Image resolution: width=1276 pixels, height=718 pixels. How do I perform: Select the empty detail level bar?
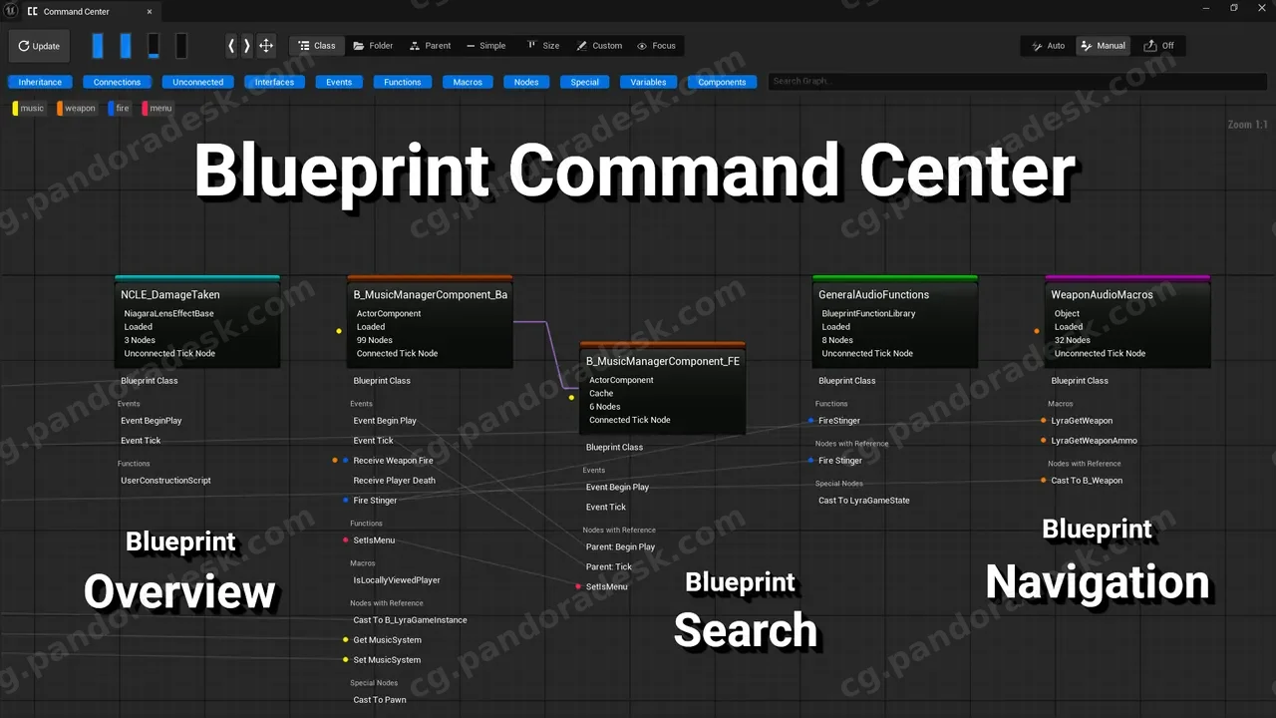tap(181, 46)
